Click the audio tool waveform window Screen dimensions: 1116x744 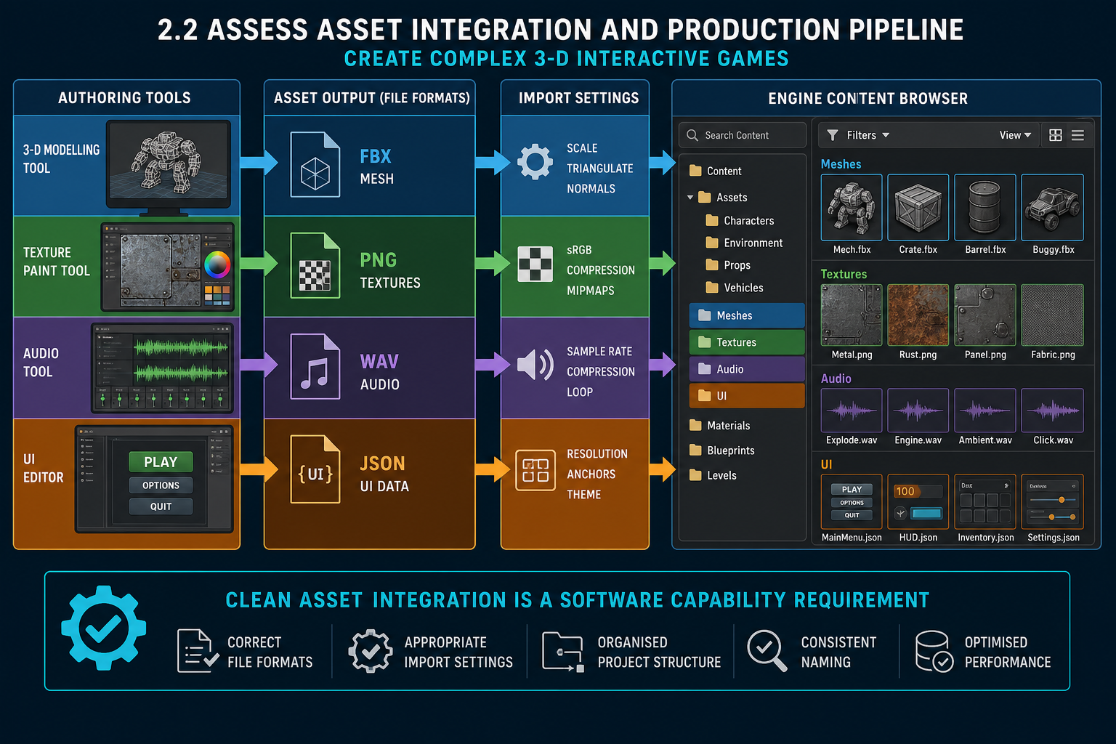click(x=163, y=368)
